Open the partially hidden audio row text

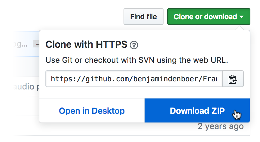[x=26, y=87]
